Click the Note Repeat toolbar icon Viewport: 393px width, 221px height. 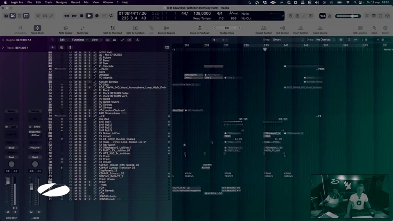(65, 28)
